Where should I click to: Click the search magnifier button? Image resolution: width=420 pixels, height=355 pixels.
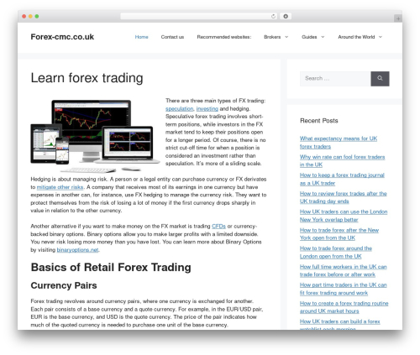(x=380, y=79)
